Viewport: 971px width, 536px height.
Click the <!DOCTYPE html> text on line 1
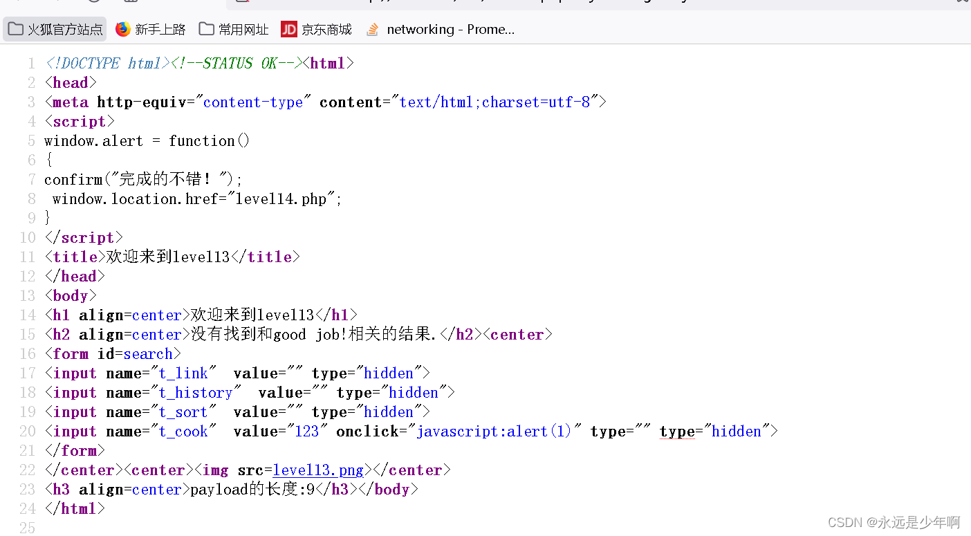(x=107, y=64)
